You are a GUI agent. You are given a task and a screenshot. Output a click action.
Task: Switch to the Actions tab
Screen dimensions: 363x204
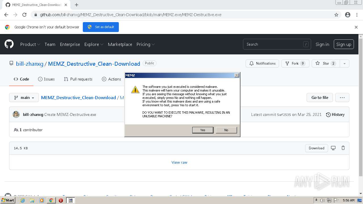tap(111, 79)
